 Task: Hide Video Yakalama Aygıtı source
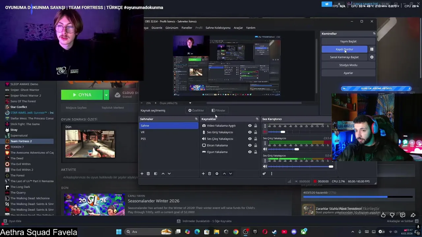[x=250, y=125]
